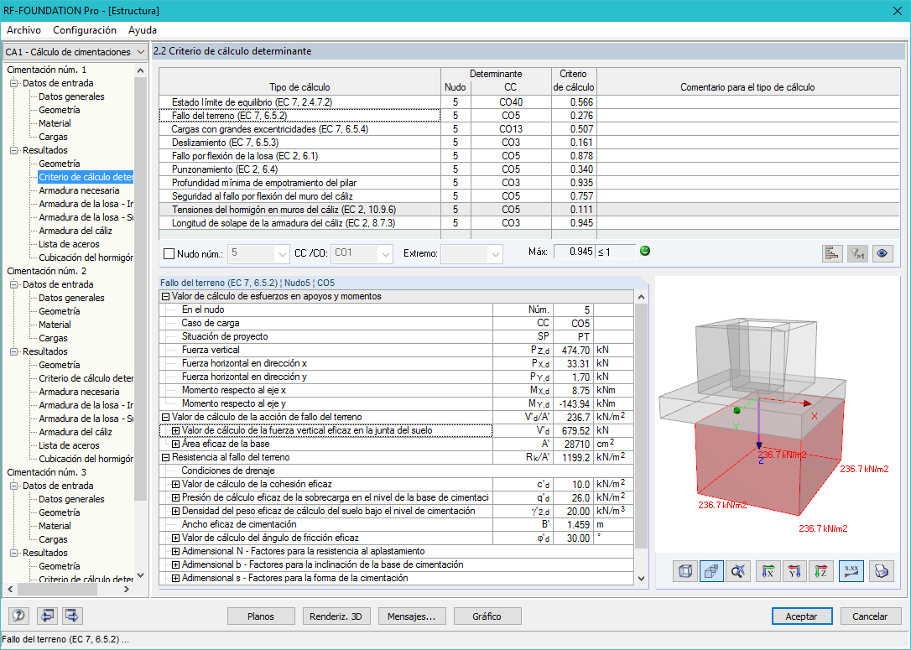
Task: Toggle the wireframe cube view icon
Action: (x=685, y=572)
